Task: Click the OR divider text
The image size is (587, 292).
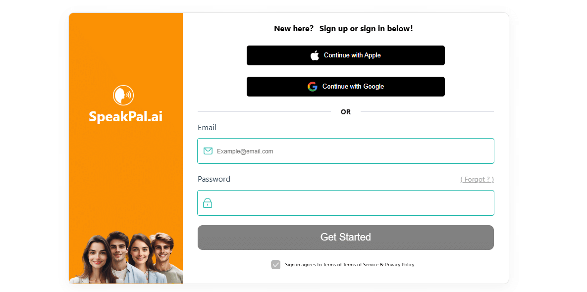Action: (x=346, y=112)
